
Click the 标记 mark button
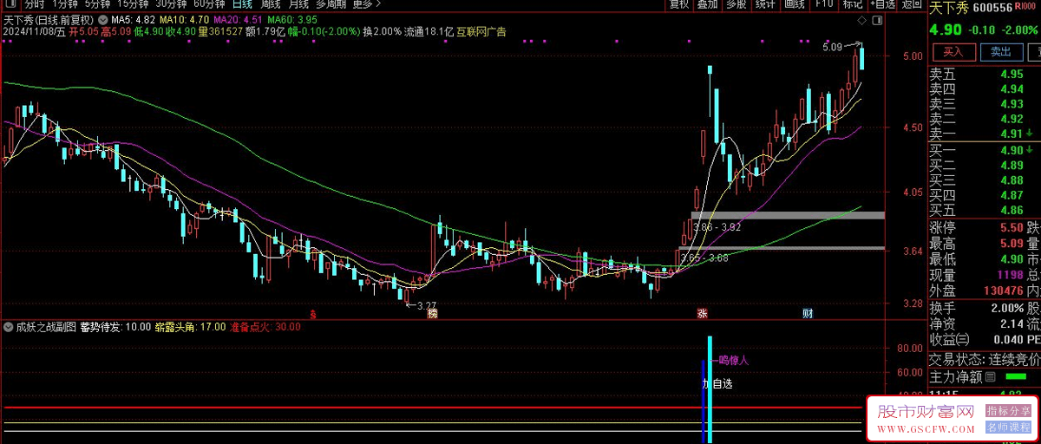(x=852, y=4)
